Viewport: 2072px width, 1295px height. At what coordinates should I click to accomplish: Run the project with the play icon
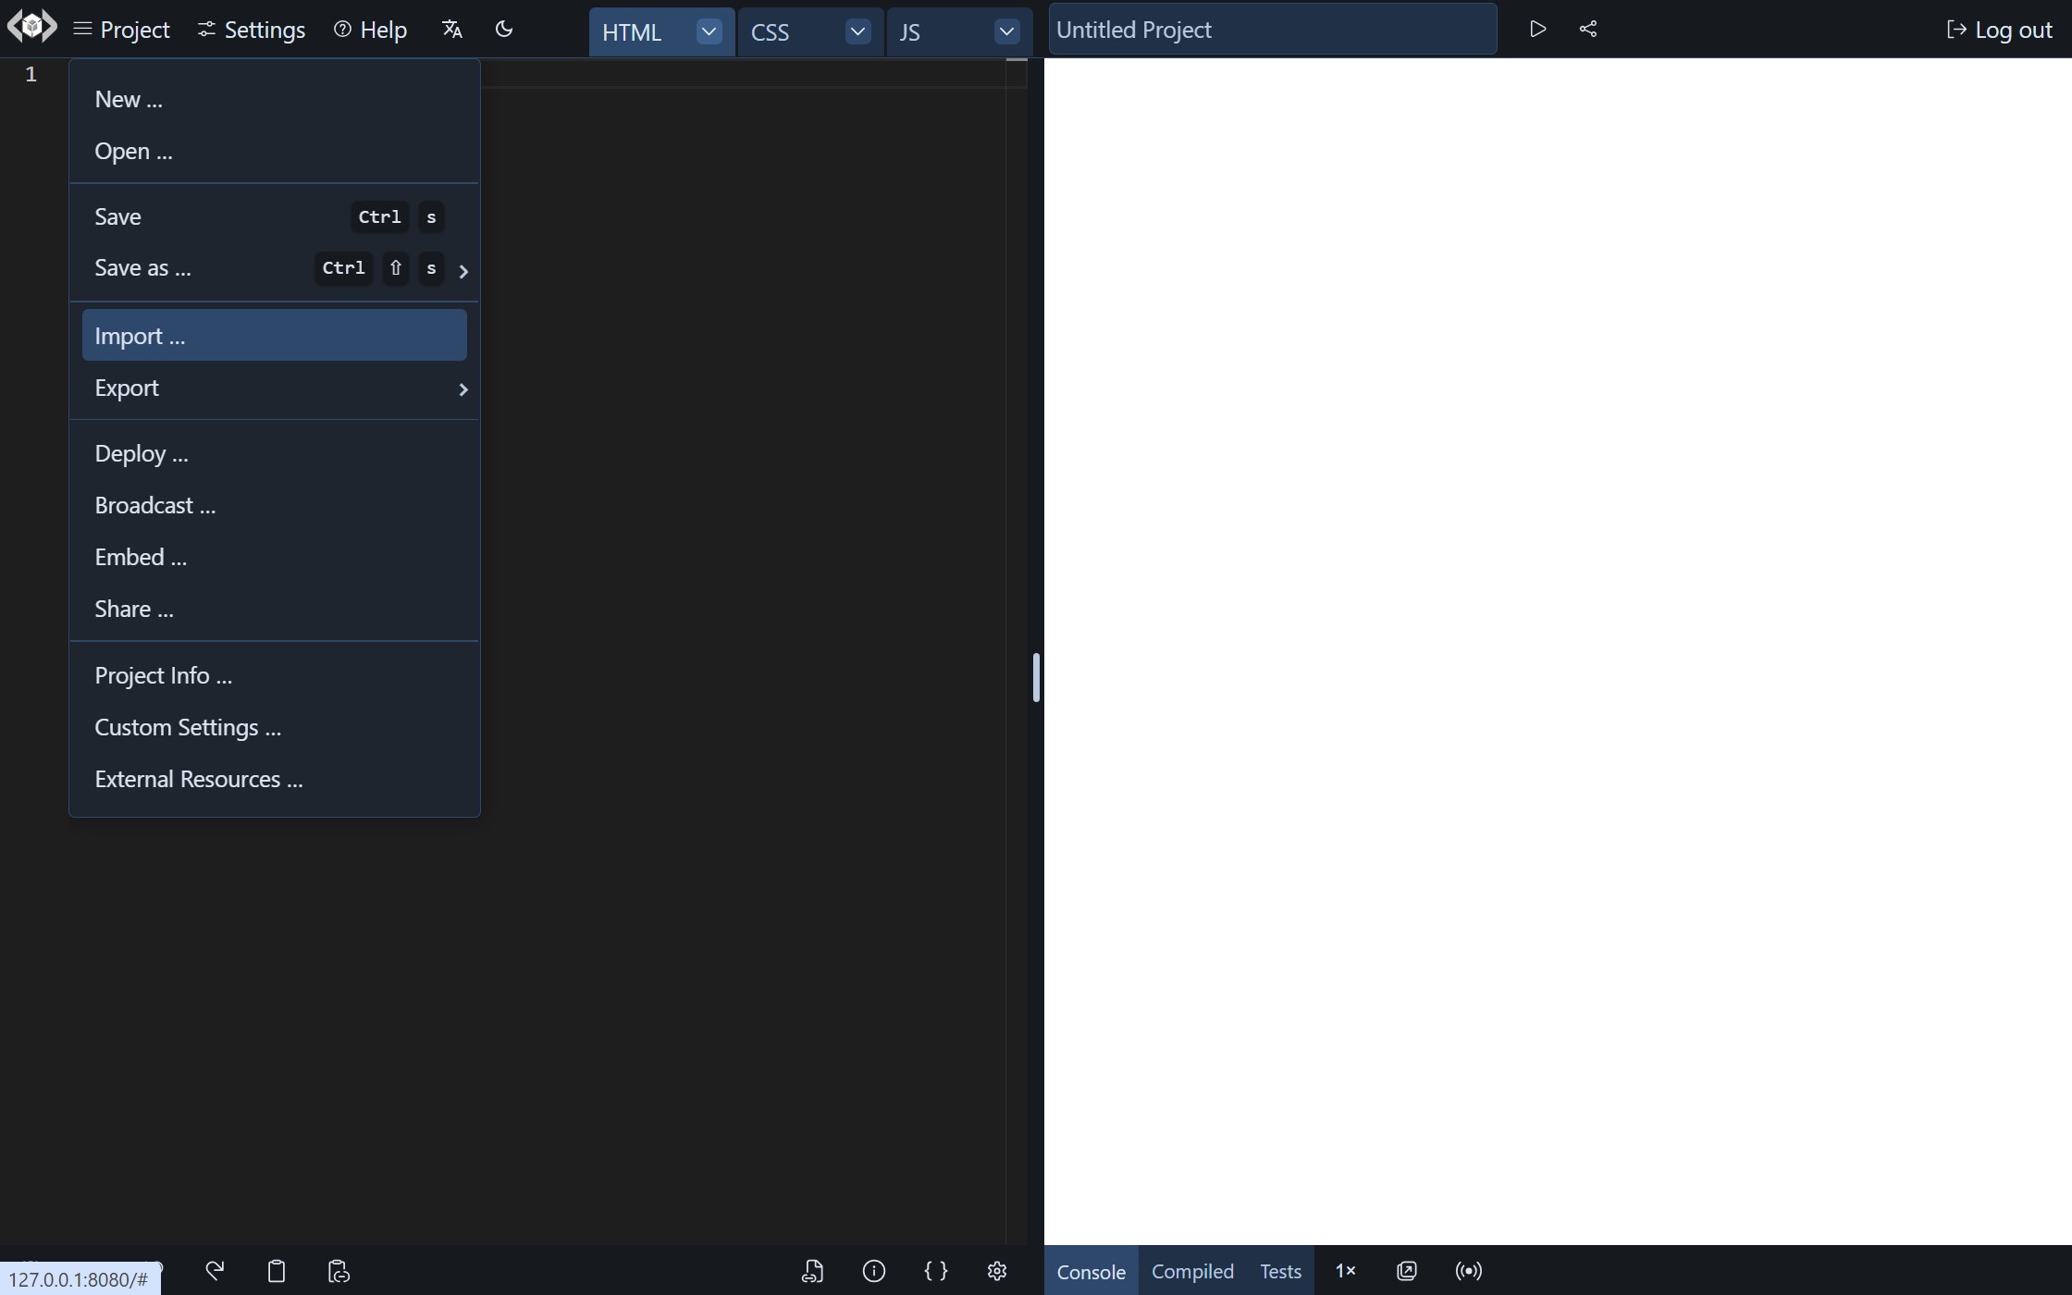[1537, 29]
